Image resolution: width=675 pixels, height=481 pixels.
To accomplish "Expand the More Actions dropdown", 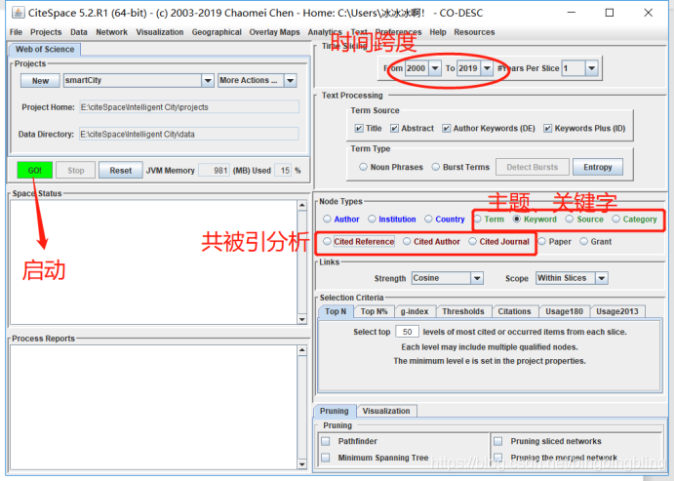I will 291,81.
